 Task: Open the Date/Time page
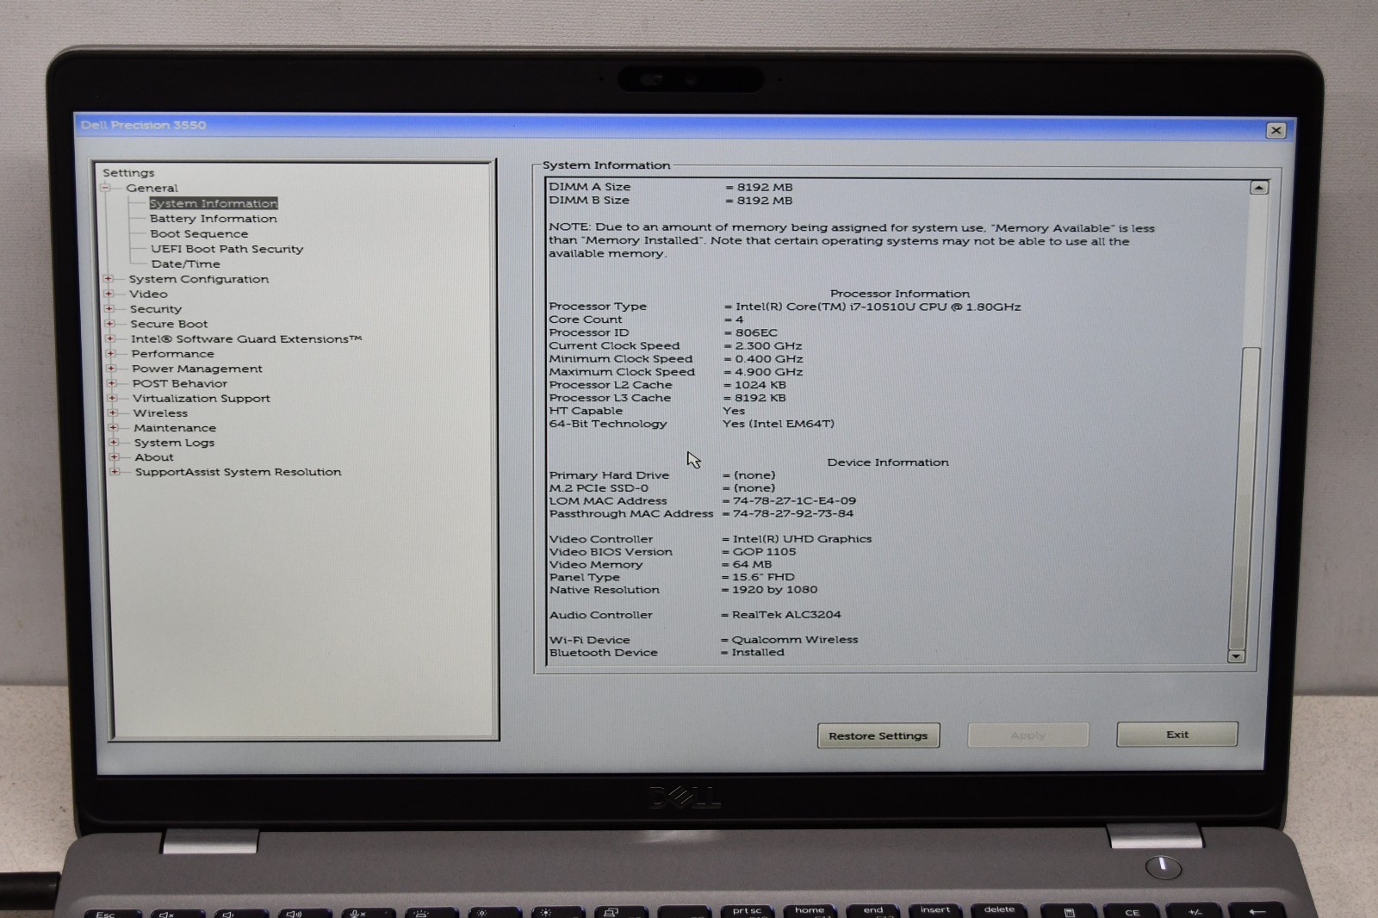[186, 264]
